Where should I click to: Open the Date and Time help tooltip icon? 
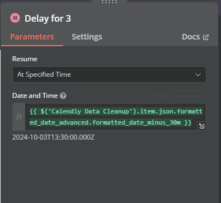point(63,96)
